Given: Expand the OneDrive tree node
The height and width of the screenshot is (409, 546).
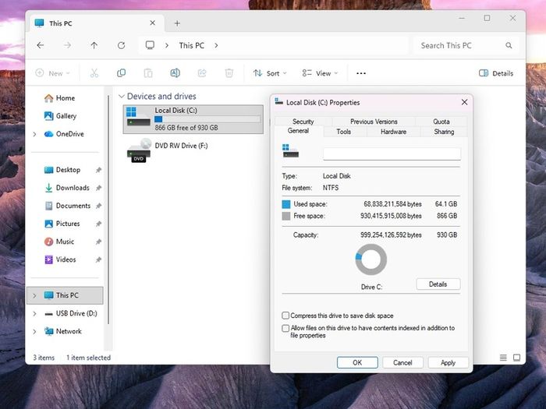Looking at the screenshot, I should [34, 134].
